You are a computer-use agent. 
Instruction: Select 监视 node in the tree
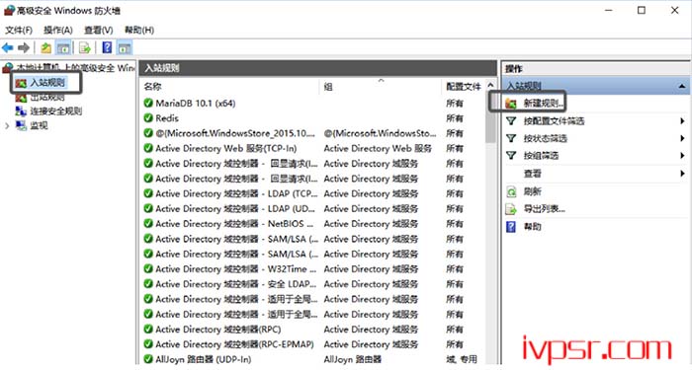click(39, 125)
